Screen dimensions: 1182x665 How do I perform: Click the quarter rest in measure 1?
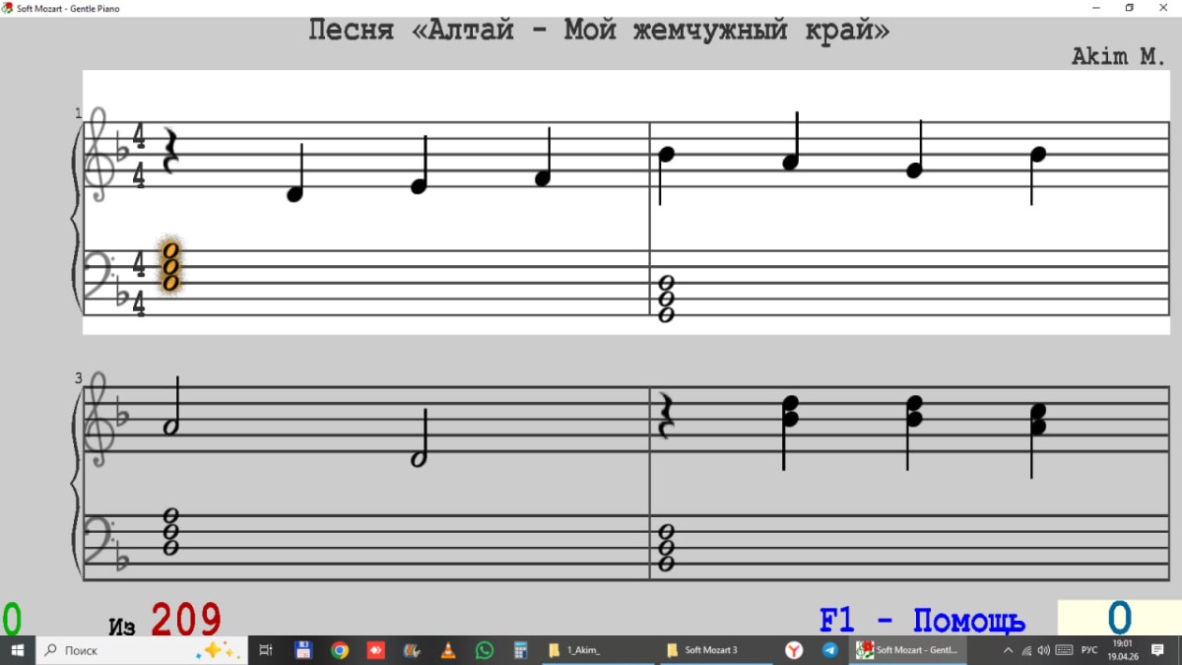[x=170, y=152]
